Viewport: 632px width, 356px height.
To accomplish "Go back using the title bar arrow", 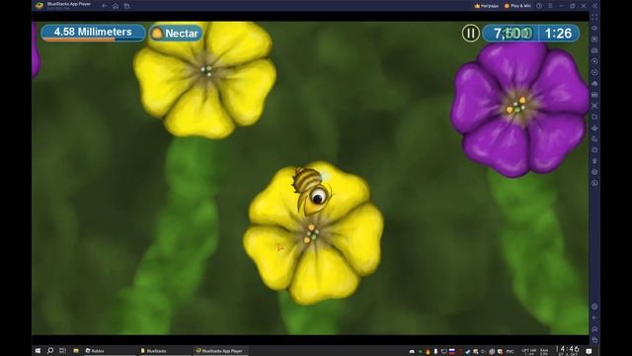I will click(x=105, y=6).
